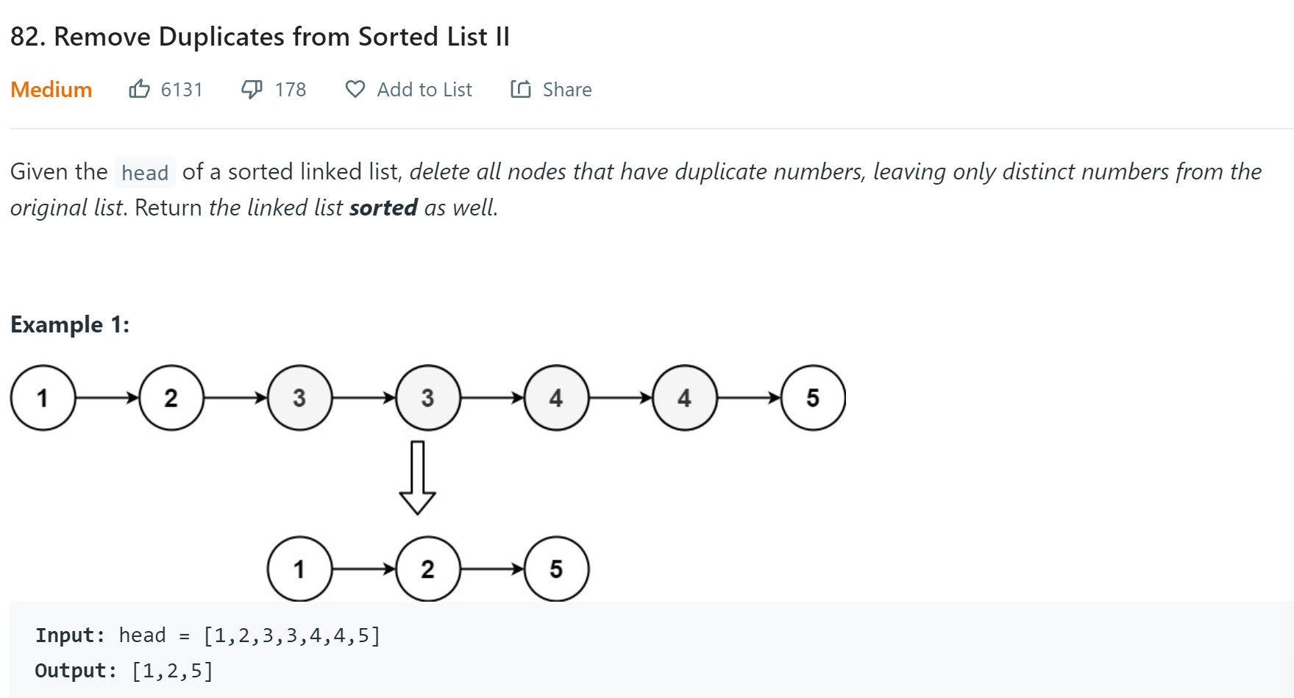Click the Input array text [1,2,3,3,4,4,5]
Viewport: 1294px width, 698px height.
click(291, 635)
